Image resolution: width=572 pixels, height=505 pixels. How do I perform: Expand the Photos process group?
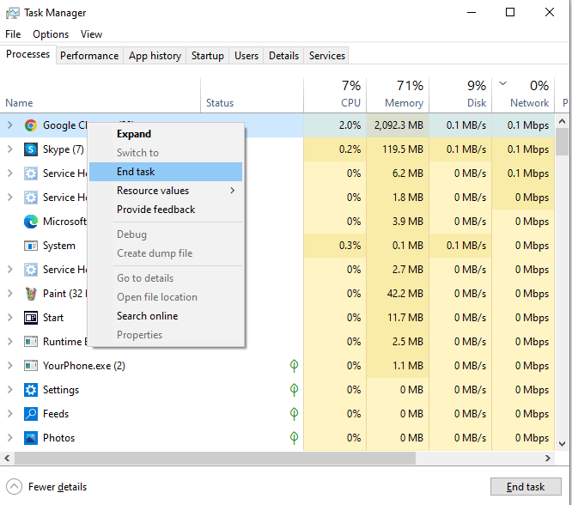click(x=9, y=438)
